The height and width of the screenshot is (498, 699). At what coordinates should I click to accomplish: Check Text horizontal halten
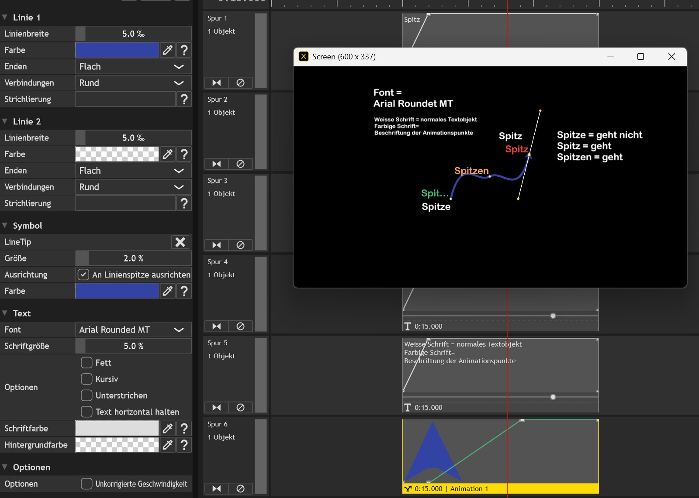(87, 412)
